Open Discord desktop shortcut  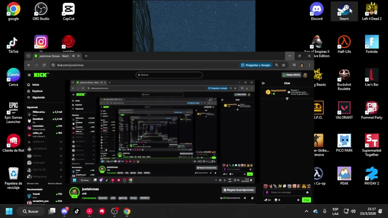pos(317,12)
